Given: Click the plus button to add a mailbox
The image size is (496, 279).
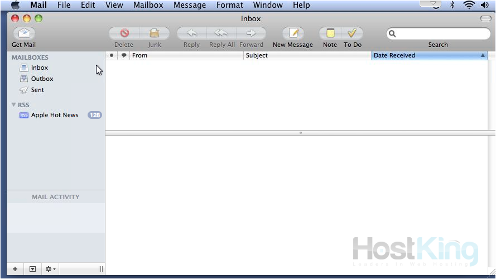Looking at the screenshot, I should click(x=15, y=269).
